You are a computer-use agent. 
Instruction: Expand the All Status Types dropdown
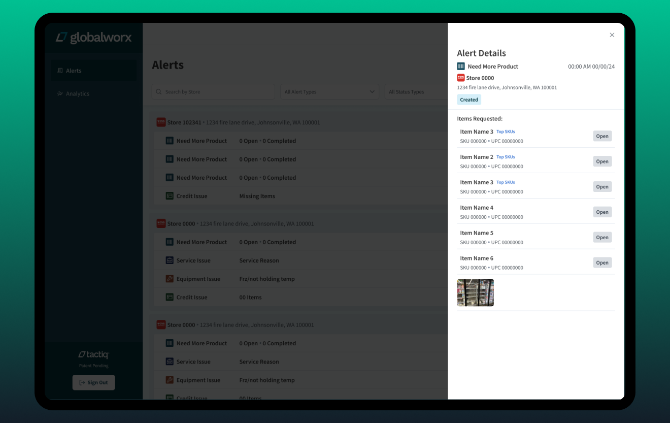[x=416, y=92]
